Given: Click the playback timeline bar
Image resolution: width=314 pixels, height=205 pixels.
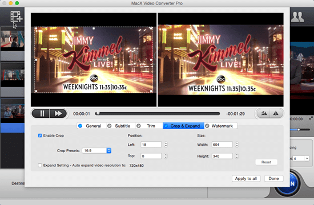Looking at the screenshot, I should pyautogui.click(x=158, y=114).
